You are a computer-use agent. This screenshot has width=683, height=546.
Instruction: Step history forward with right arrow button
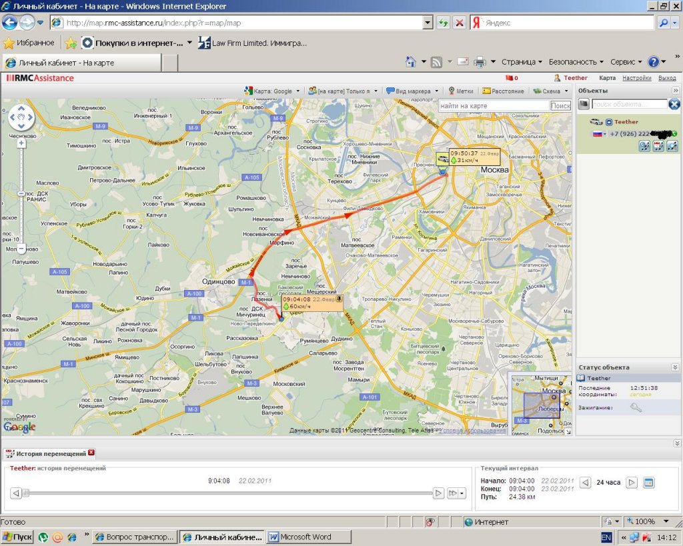coord(438,493)
